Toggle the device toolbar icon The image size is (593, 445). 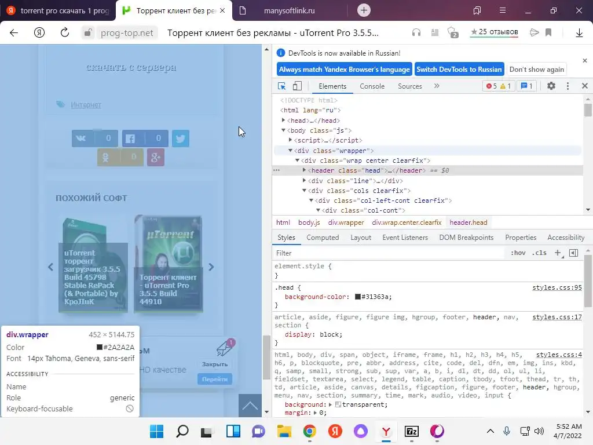point(297,86)
